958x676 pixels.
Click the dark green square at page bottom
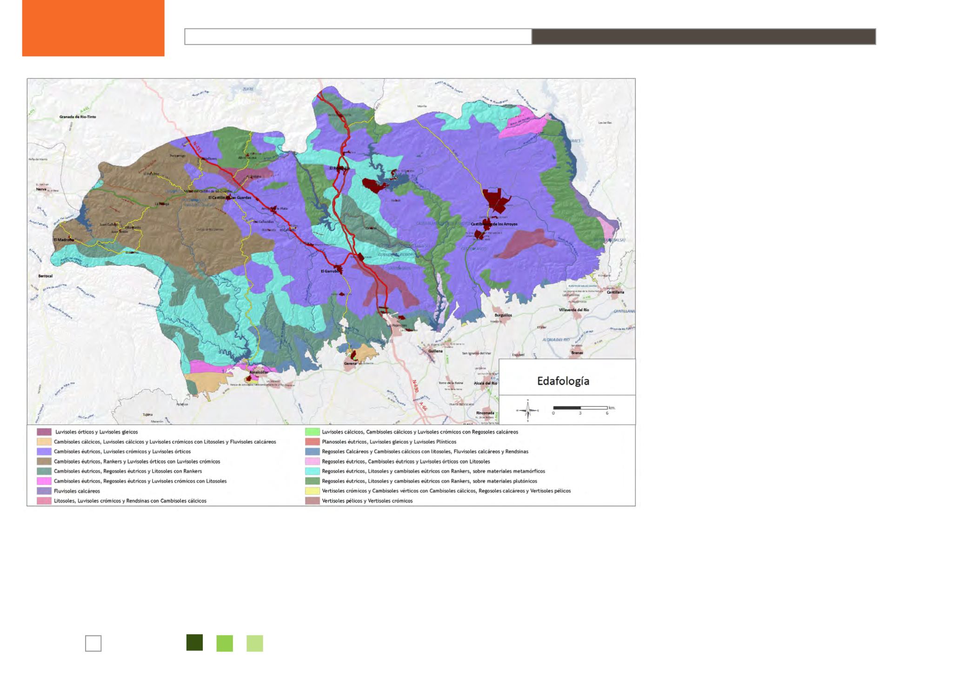pos(194,643)
